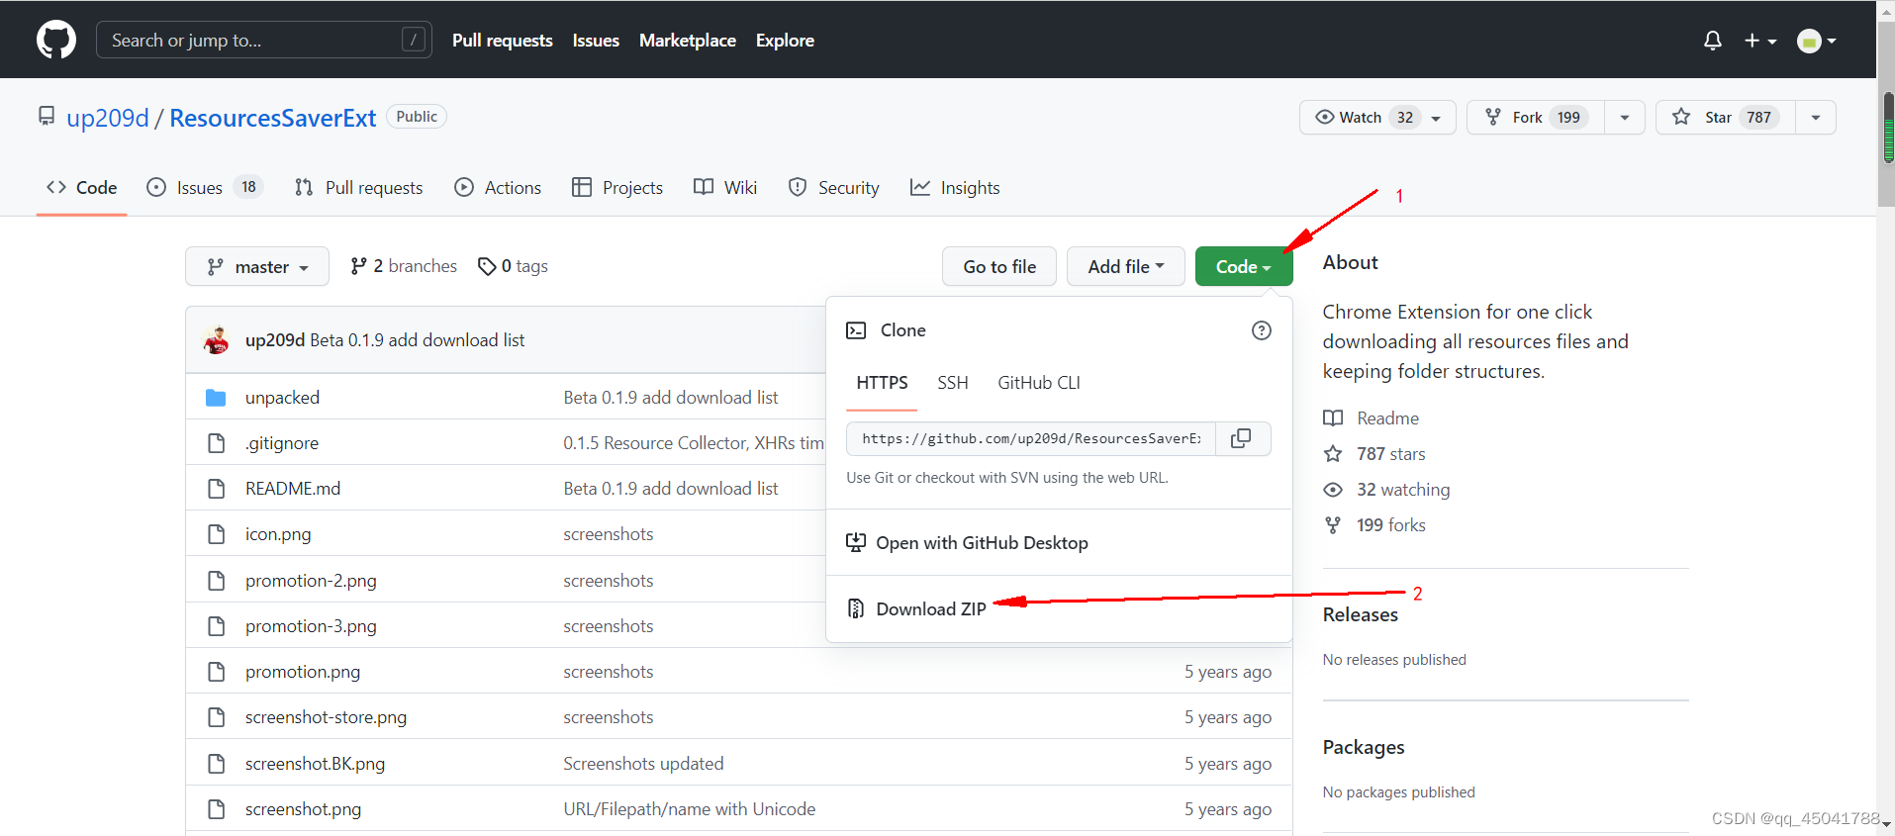Star the repository
The image size is (1895, 836).
coord(1726,117)
